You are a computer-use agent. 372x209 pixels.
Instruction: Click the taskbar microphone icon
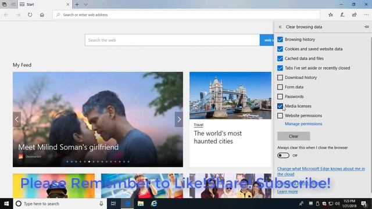pos(101,204)
